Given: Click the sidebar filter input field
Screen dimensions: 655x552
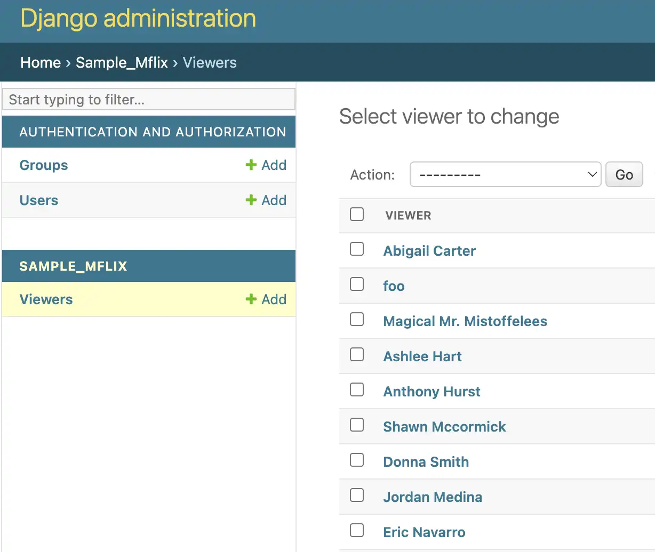Looking at the screenshot, I should coord(148,99).
